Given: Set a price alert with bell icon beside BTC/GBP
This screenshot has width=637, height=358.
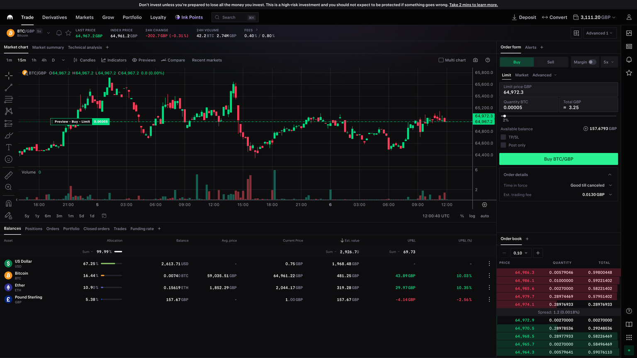Looking at the screenshot, I should 59,33.
